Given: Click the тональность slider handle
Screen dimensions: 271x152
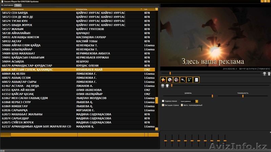Looking at the screenshot, I should click(x=243, y=96).
